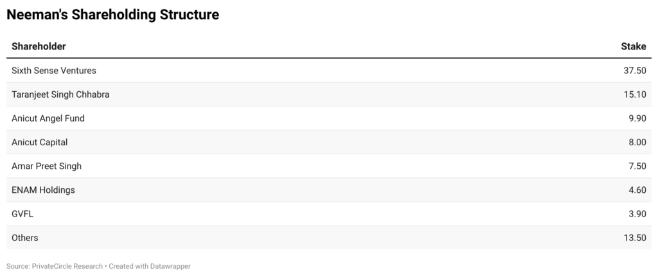
Task: Click the Neeman's Shareholding Structure title
Action: point(112,15)
